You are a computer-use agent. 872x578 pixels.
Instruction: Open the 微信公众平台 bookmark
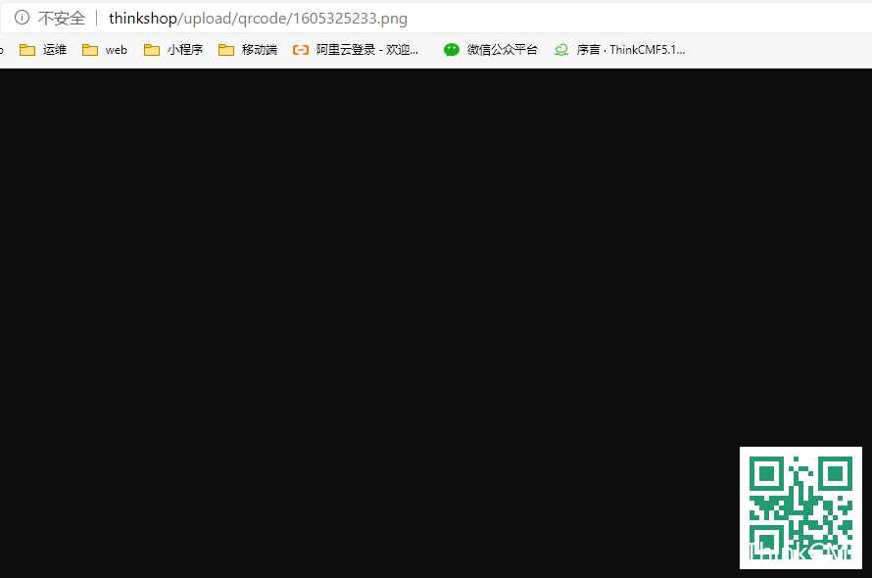click(x=491, y=50)
